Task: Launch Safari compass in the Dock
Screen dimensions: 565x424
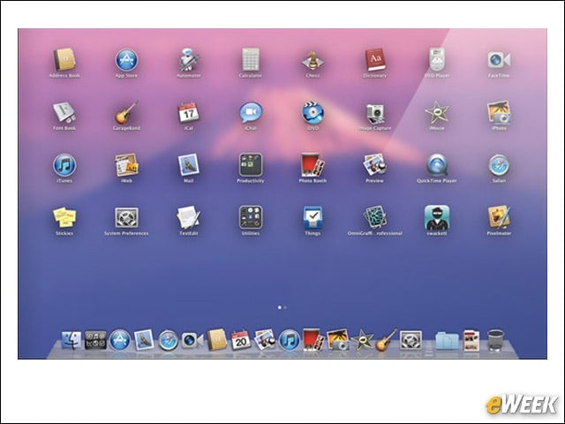Action: coord(169,340)
